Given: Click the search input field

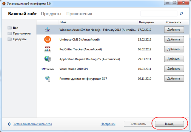Looking at the screenshot, I should [159, 13].
